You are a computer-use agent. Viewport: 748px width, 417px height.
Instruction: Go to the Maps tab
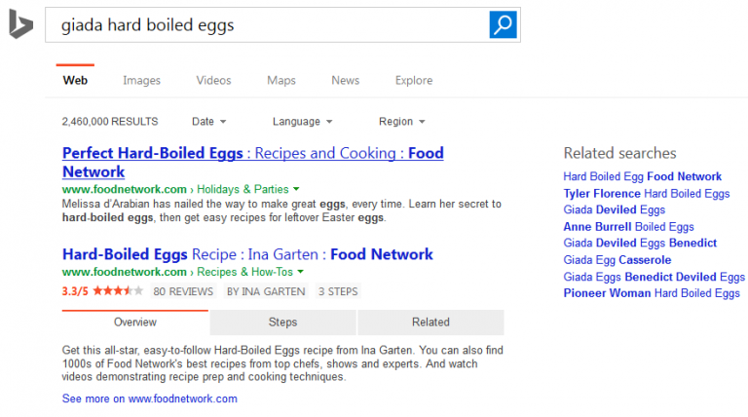280,81
